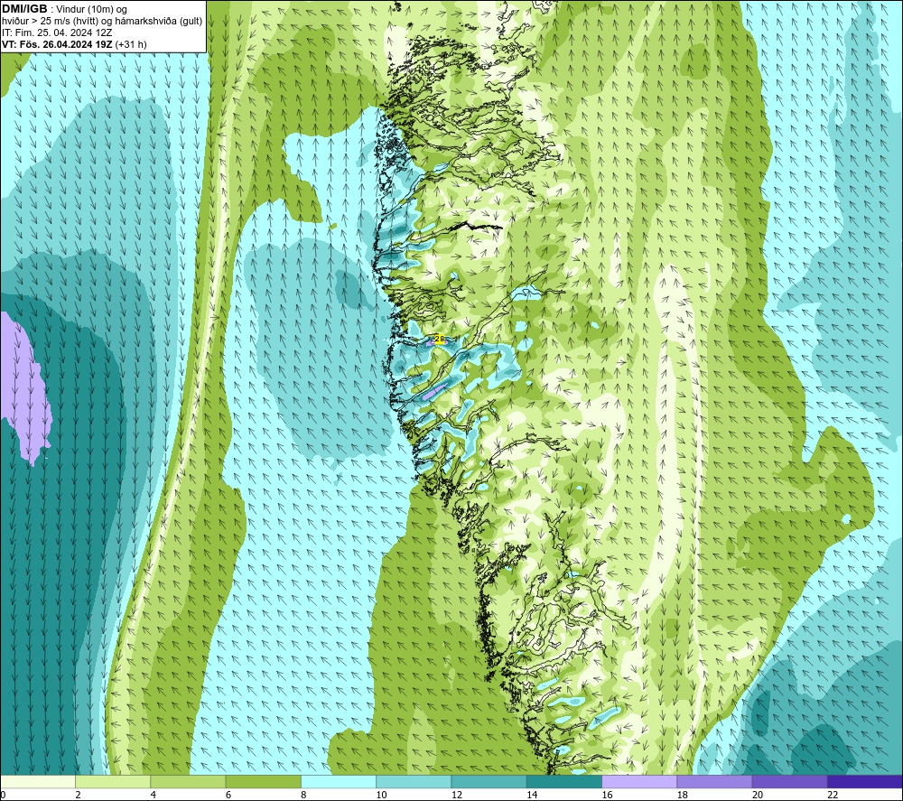Click the 'IT: Fim. 25. 04. 2024 12Z' line
The width and height of the screenshot is (903, 801).
(x=57, y=33)
